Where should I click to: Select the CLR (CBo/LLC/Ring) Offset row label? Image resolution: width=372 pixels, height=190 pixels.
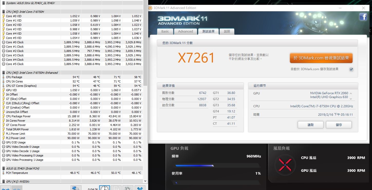[23, 103]
